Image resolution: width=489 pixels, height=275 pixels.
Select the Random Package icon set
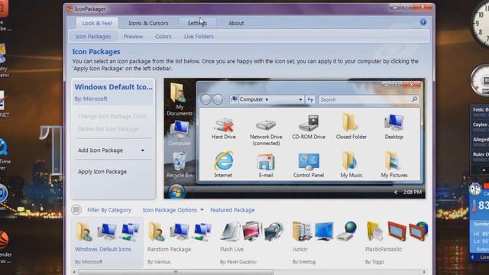(180, 243)
